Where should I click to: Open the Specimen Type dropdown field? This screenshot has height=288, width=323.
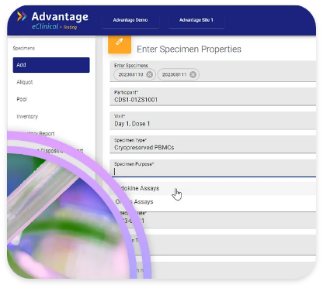[x=213, y=145]
